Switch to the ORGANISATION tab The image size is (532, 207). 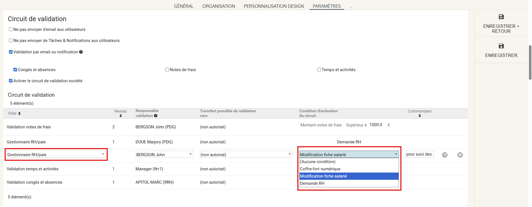(x=218, y=6)
